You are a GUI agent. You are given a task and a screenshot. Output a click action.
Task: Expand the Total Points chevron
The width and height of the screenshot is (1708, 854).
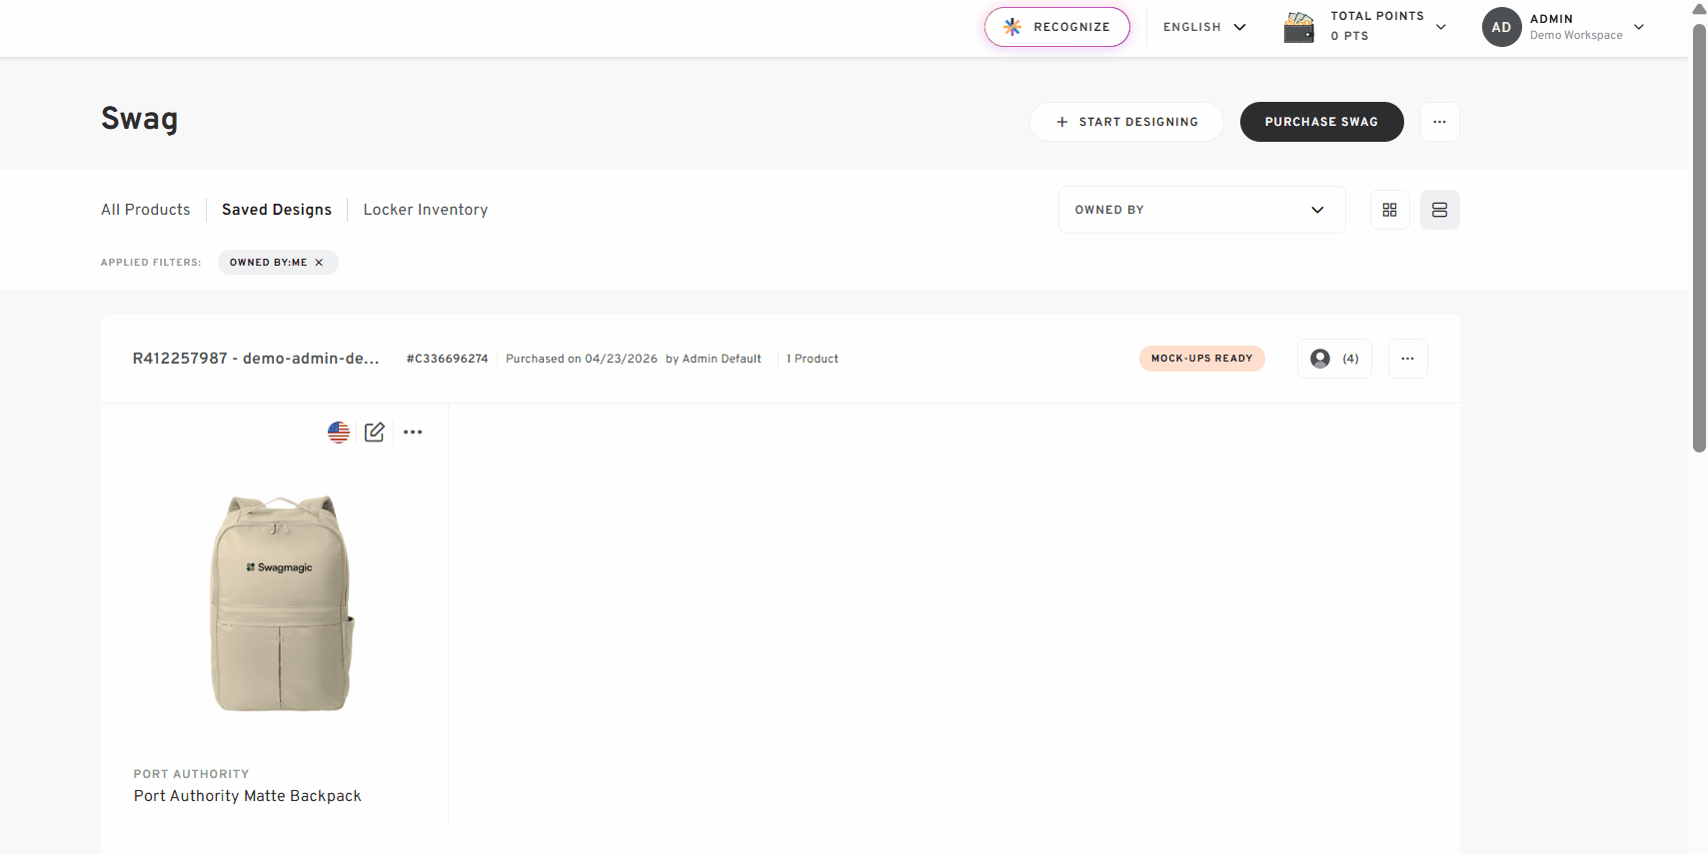[1441, 27]
